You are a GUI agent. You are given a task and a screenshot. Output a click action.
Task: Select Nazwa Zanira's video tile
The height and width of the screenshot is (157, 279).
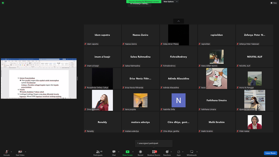(140, 35)
